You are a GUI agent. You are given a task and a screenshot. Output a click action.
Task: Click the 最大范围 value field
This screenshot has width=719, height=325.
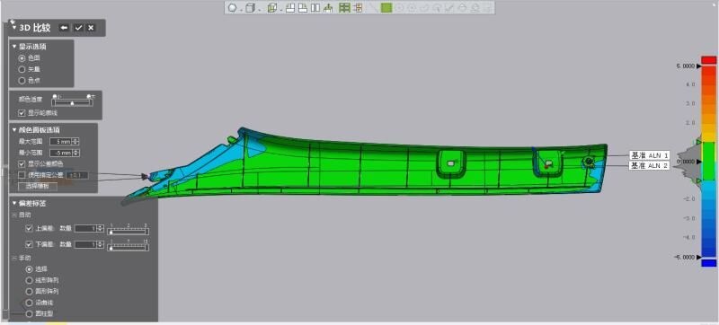[61, 142]
